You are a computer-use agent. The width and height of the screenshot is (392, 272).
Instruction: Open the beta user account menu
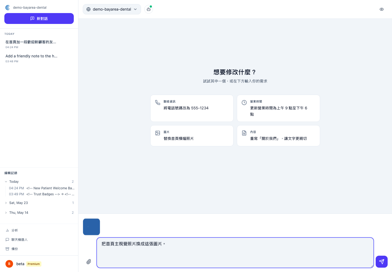click(x=39, y=264)
